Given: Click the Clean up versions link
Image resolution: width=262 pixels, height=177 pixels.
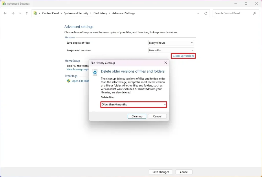Looking at the screenshot, I should coord(183,56).
